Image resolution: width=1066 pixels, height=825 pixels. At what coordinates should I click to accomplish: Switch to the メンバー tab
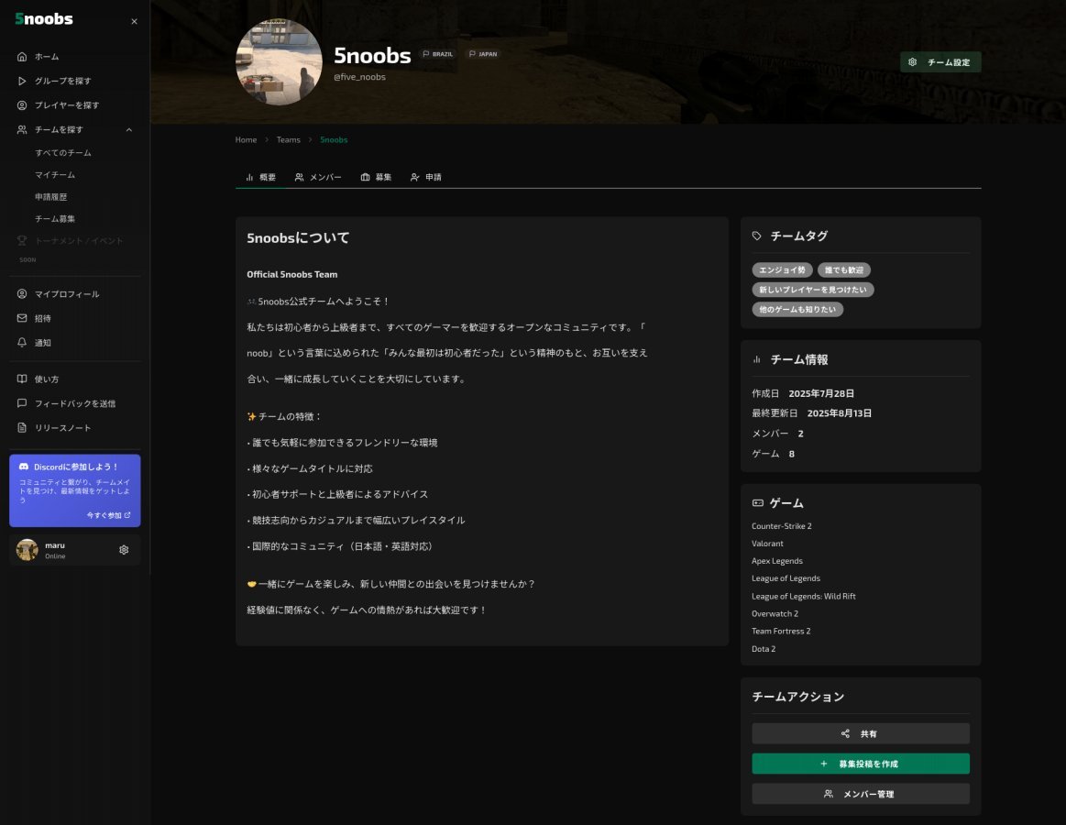318,177
